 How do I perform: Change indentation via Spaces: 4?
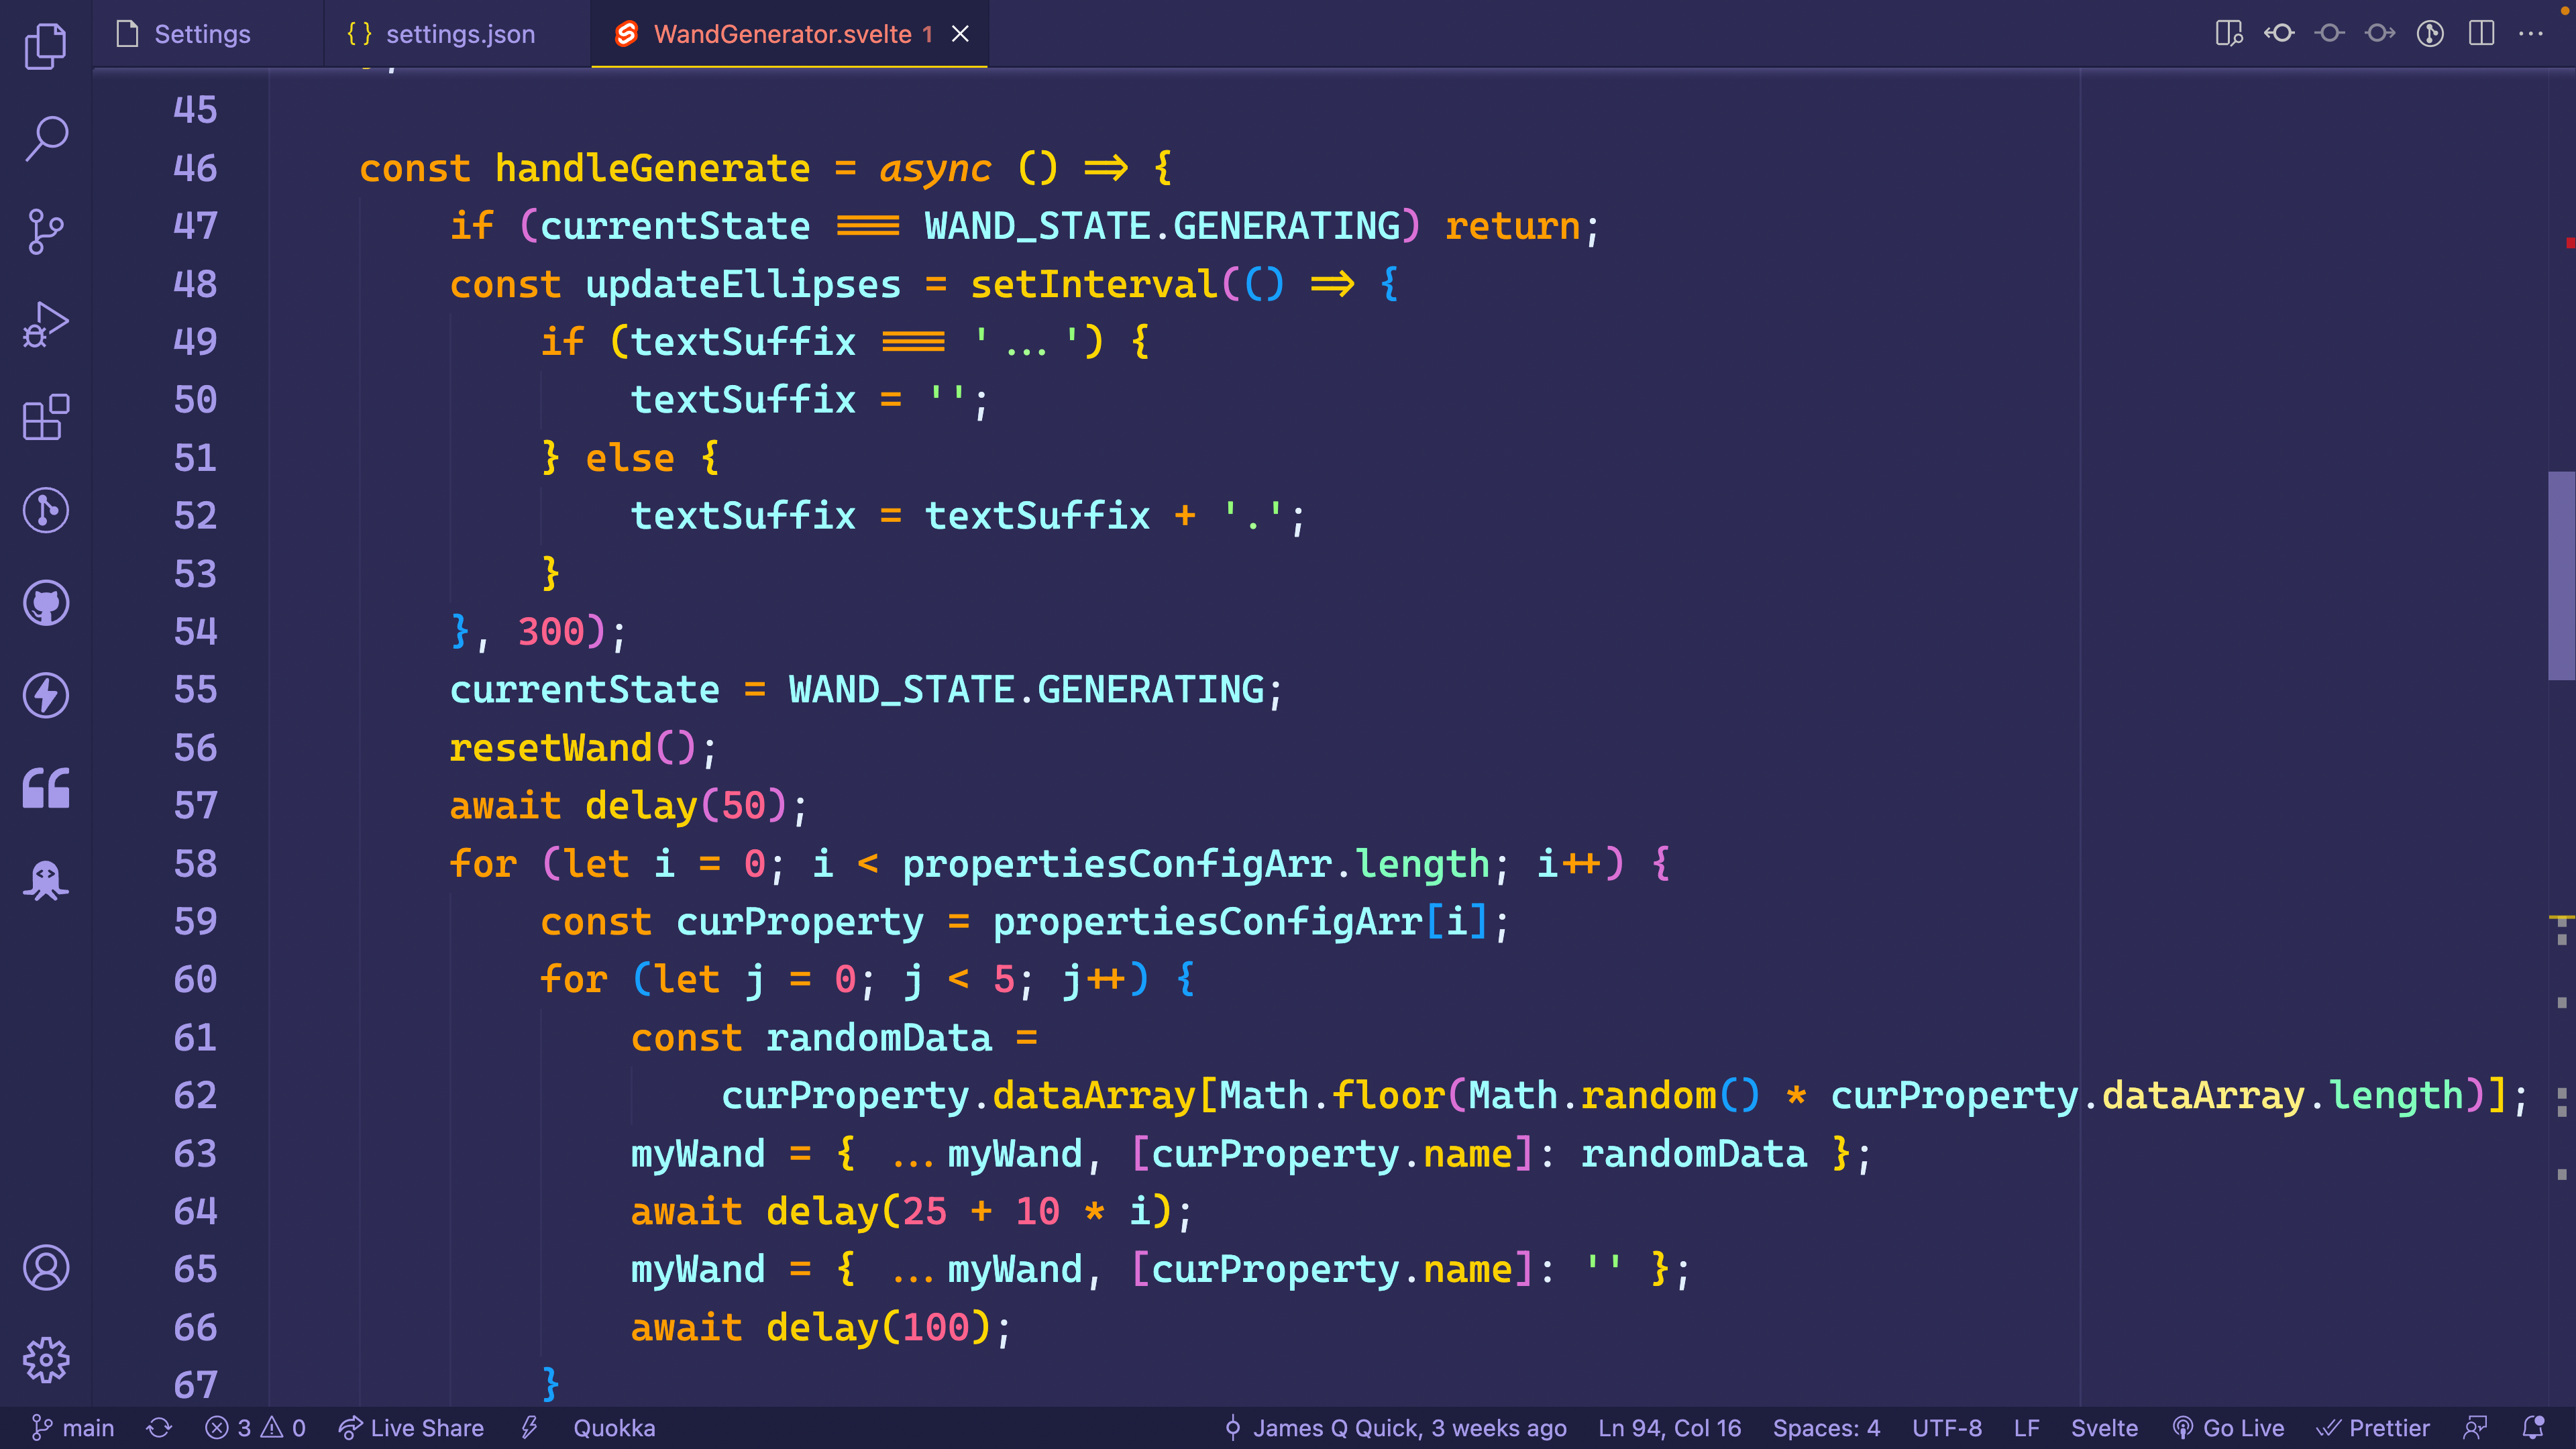(1826, 1428)
